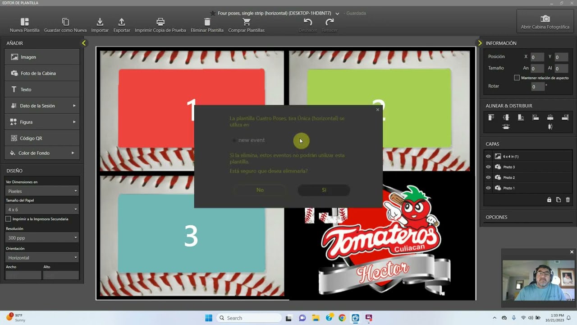Image resolution: width=577 pixels, height=325 pixels.
Task: Add a Código QR element
Action: pos(42,138)
